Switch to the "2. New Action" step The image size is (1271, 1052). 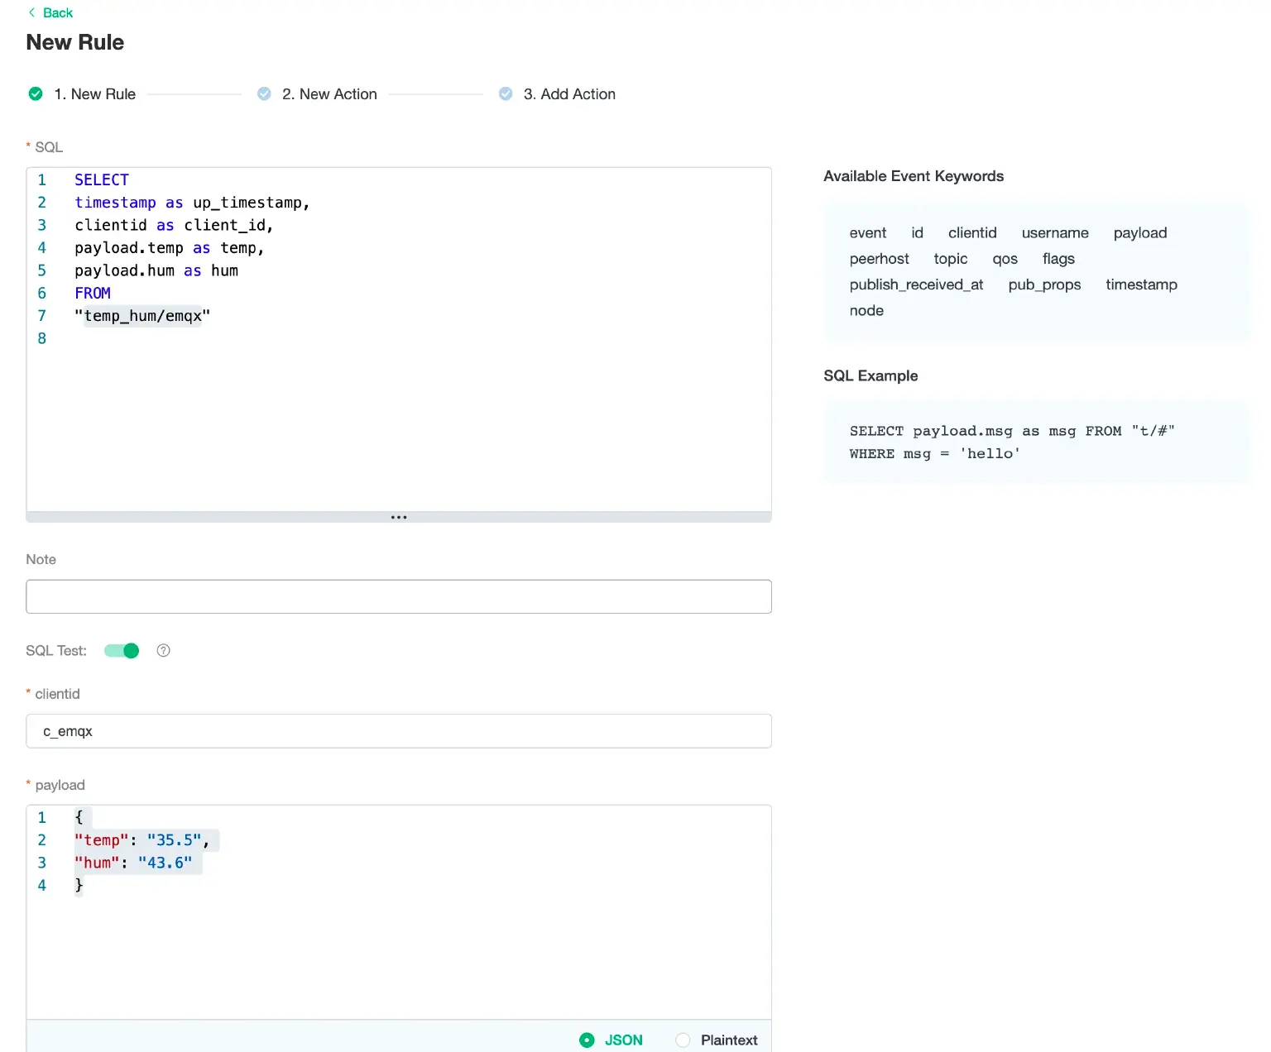[x=329, y=93]
